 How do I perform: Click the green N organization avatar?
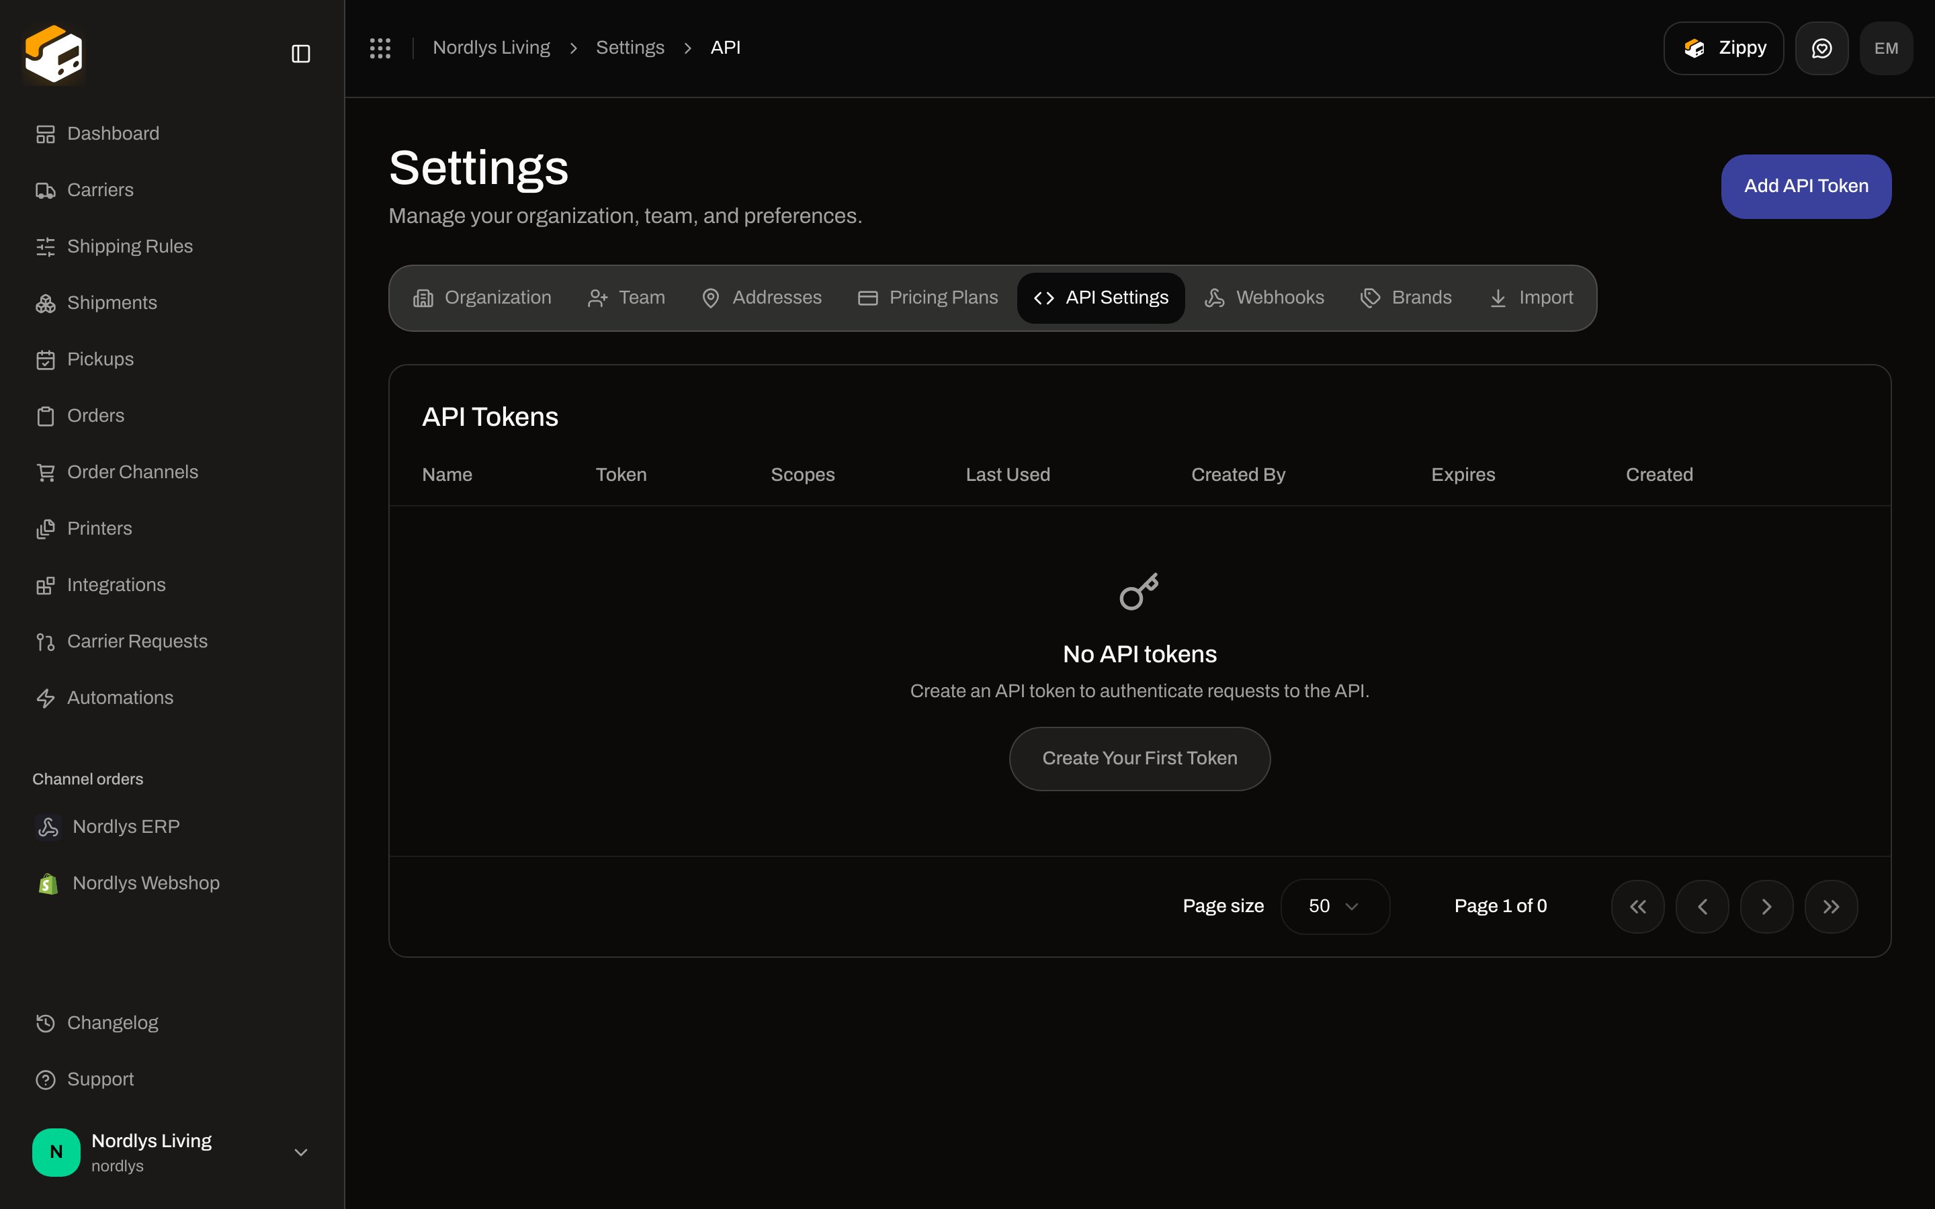[56, 1152]
